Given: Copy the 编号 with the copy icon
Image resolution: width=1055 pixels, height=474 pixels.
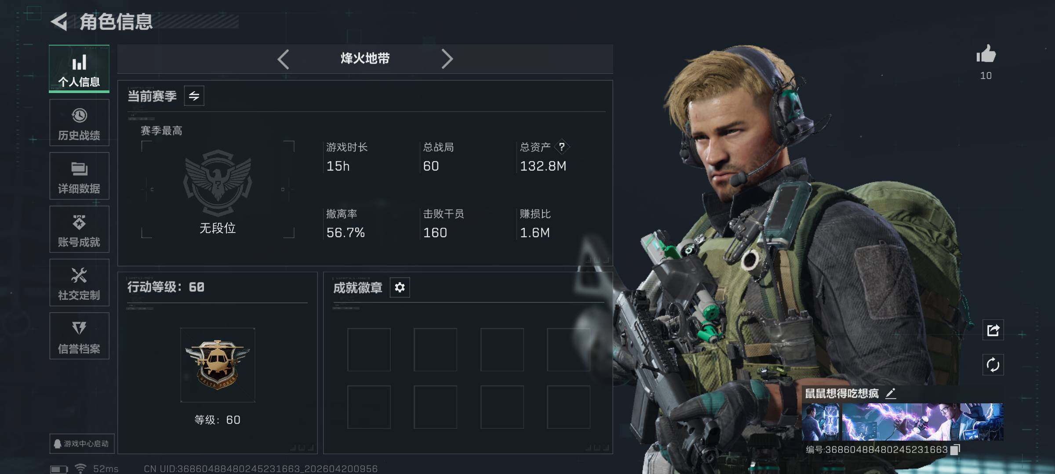Looking at the screenshot, I should coord(955,450).
